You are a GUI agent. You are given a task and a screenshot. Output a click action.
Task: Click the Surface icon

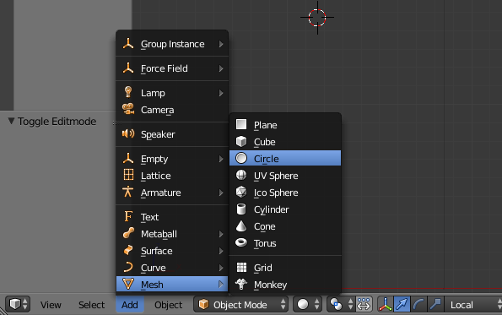pyautogui.click(x=128, y=250)
